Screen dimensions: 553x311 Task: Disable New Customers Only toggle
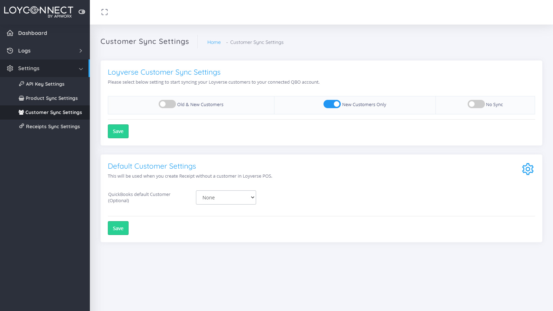[332, 104]
